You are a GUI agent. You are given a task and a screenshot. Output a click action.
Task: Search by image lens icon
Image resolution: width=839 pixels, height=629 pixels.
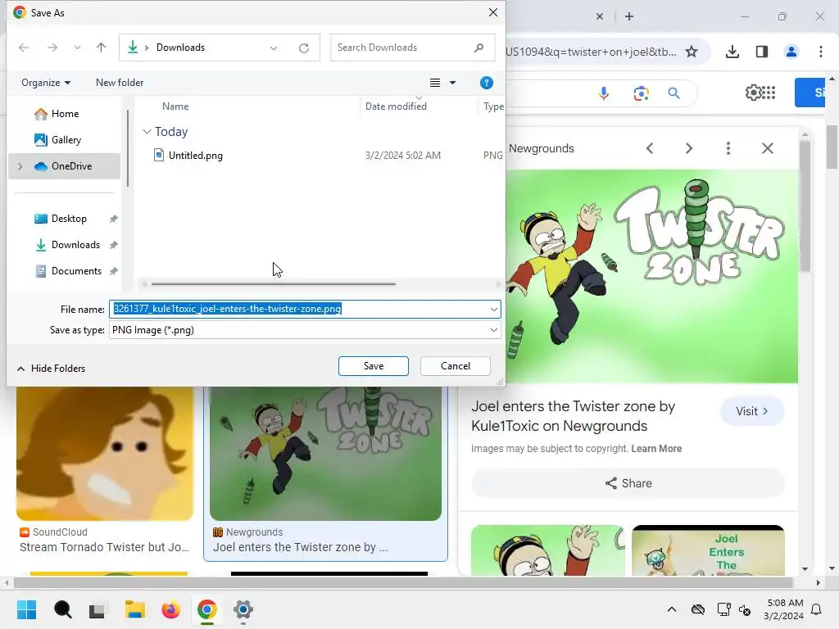tap(641, 93)
